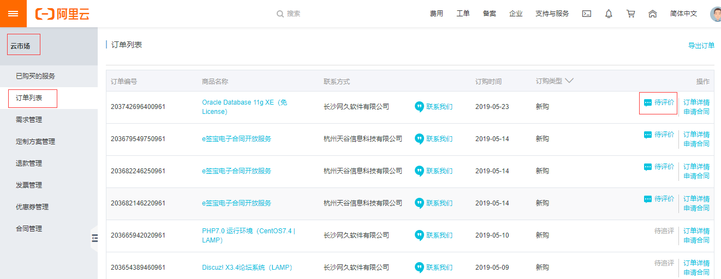The width and height of the screenshot is (721, 279).
Task: Open PHP7.0 运行环境 product link
Action: click(248, 235)
